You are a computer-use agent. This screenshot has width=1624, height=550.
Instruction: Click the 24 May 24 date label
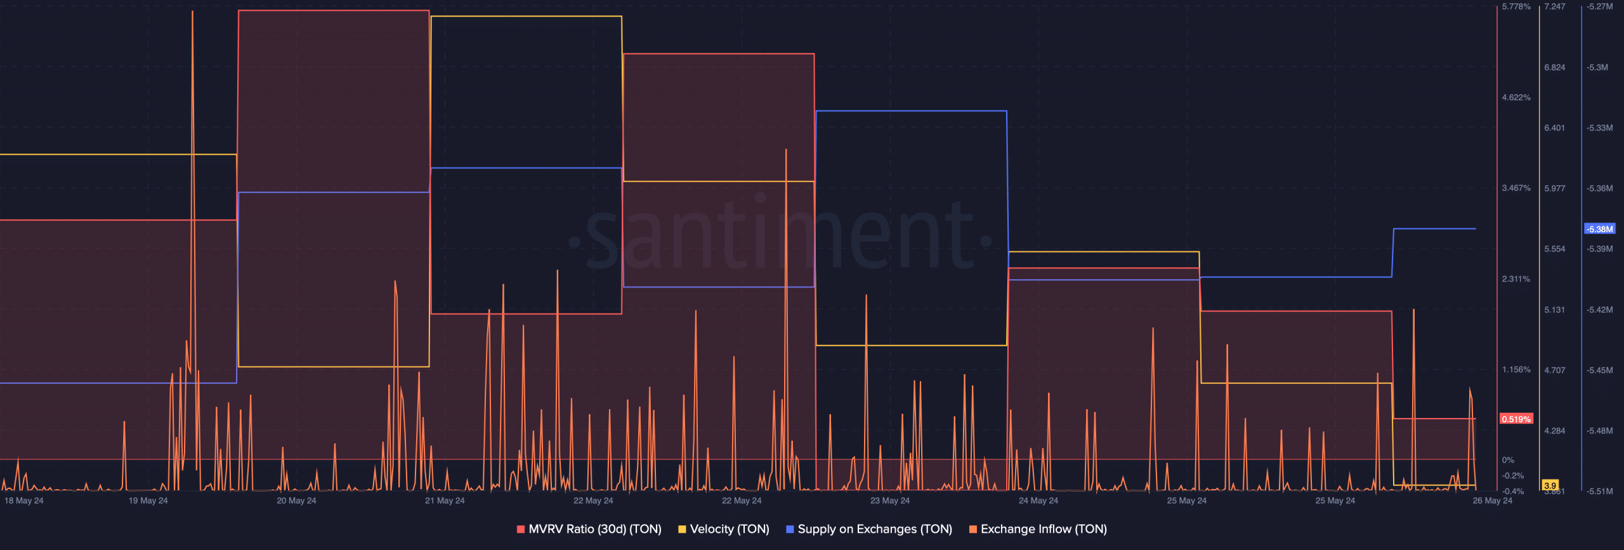[x=1038, y=501]
